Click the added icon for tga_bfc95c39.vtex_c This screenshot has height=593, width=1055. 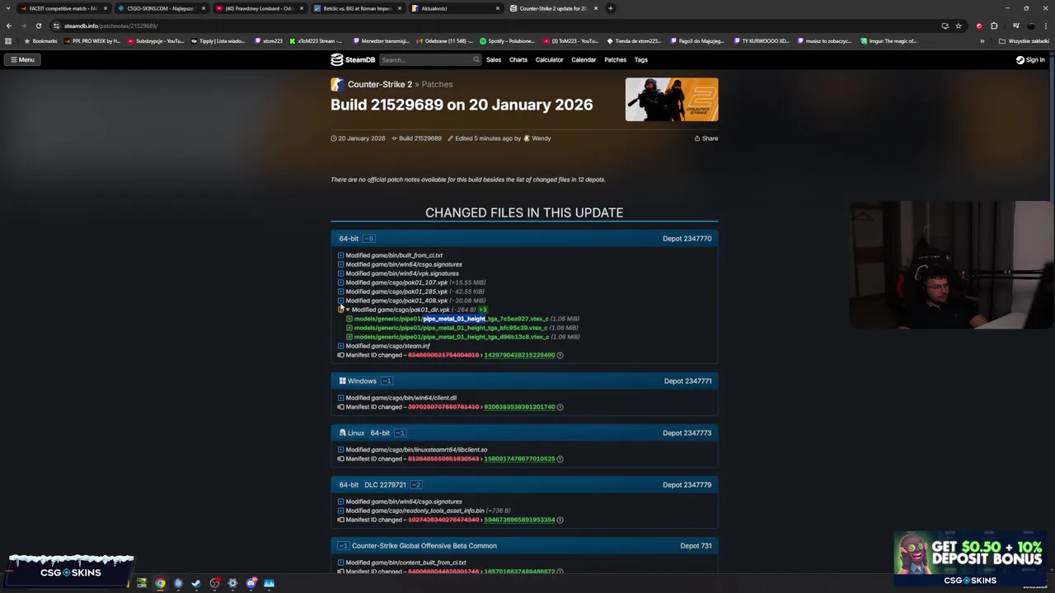pos(349,328)
